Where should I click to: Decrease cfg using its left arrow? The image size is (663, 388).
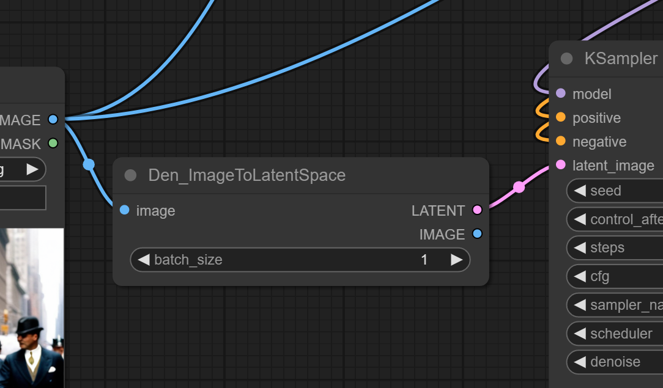[580, 277]
